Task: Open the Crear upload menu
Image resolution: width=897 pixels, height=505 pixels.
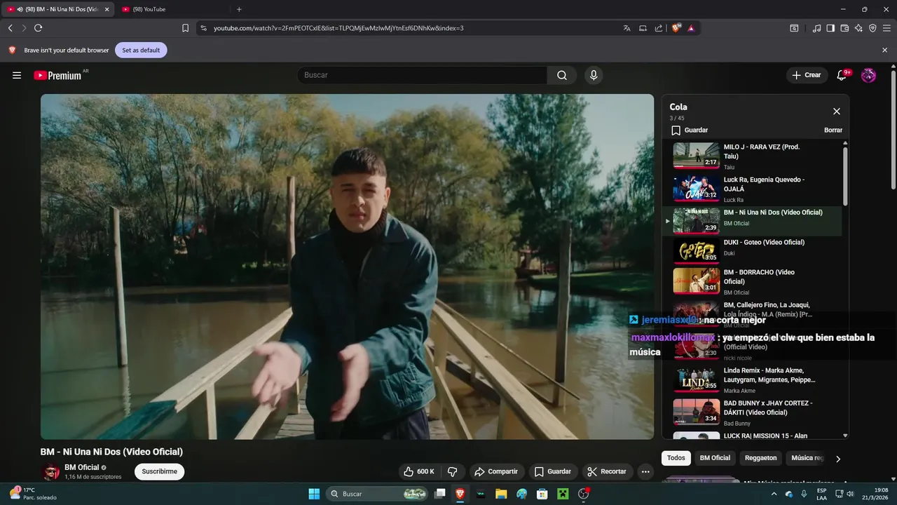Action: pos(806,75)
